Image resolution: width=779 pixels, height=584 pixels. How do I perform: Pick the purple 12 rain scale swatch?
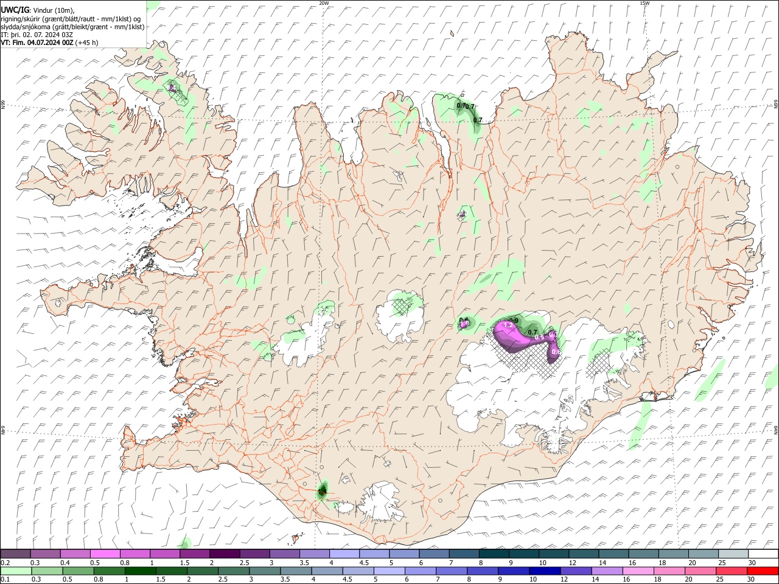point(576,571)
